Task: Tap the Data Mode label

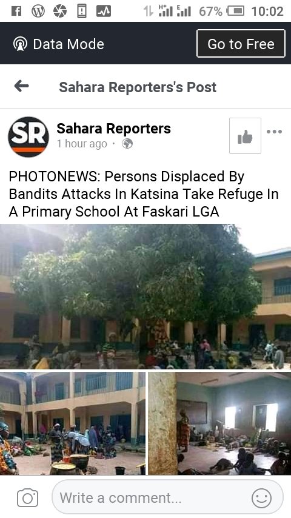Action: 69,44
